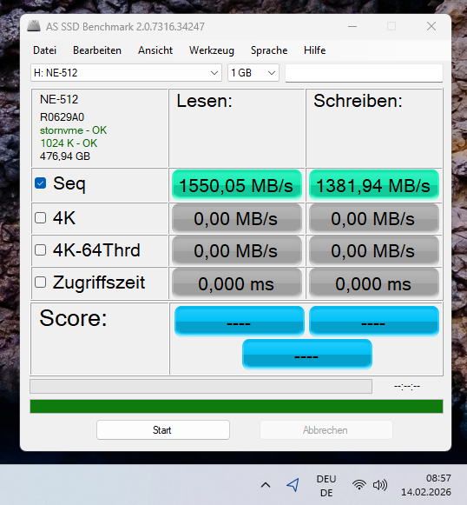Viewport: 467px width, 505px height.
Task: Open the location arrow tray icon
Action: click(293, 485)
